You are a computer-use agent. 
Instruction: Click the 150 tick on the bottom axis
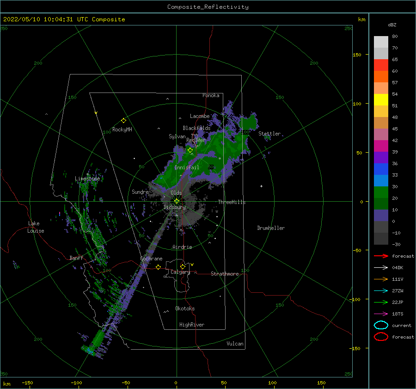click(x=321, y=383)
